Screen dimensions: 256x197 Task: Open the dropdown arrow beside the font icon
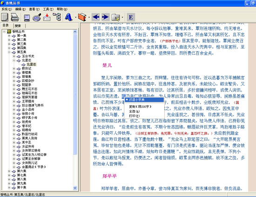(75, 17)
